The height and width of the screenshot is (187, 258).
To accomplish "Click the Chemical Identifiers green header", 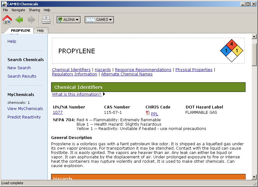I will tap(148, 87).
